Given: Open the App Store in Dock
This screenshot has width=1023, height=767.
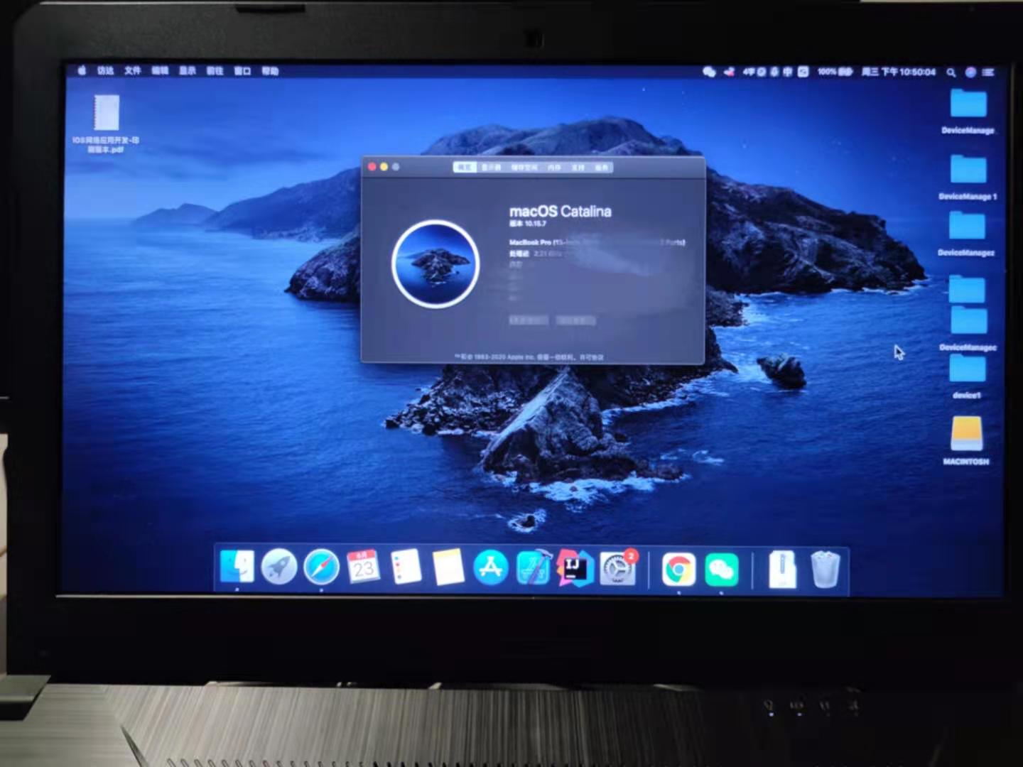Looking at the screenshot, I should (x=490, y=567).
